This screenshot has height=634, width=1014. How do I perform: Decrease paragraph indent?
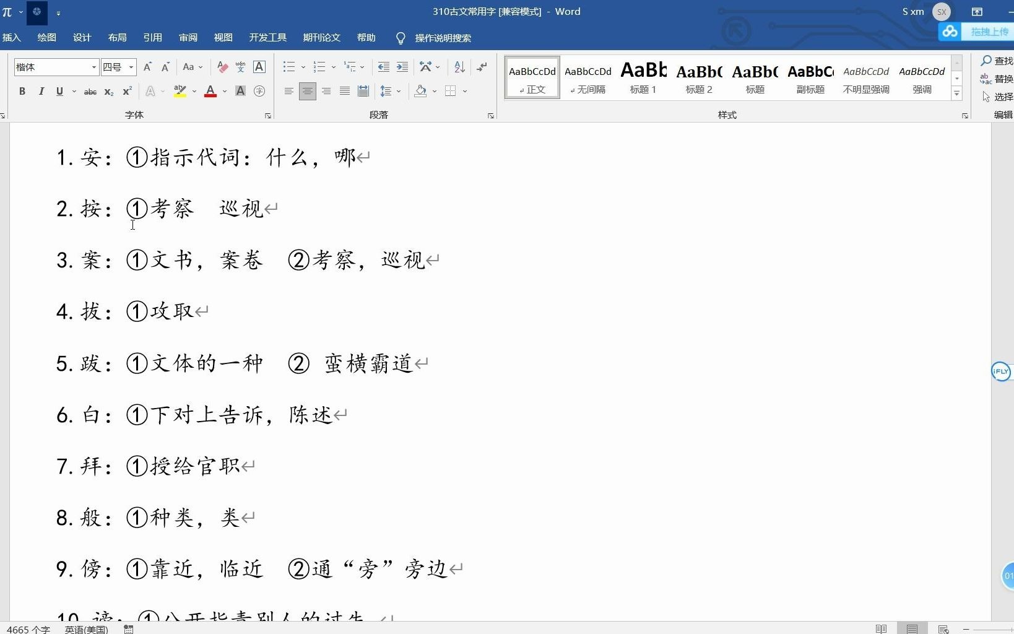384,67
